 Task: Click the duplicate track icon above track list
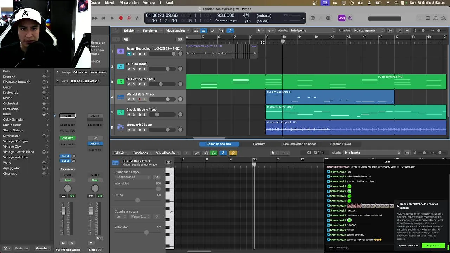[x=126, y=39]
